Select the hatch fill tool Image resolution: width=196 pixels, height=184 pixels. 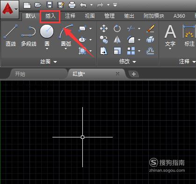click(82, 51)
